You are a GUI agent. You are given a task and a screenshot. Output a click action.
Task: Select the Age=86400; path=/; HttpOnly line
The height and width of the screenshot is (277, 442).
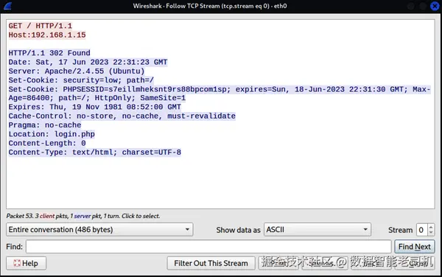coord(97,98)
